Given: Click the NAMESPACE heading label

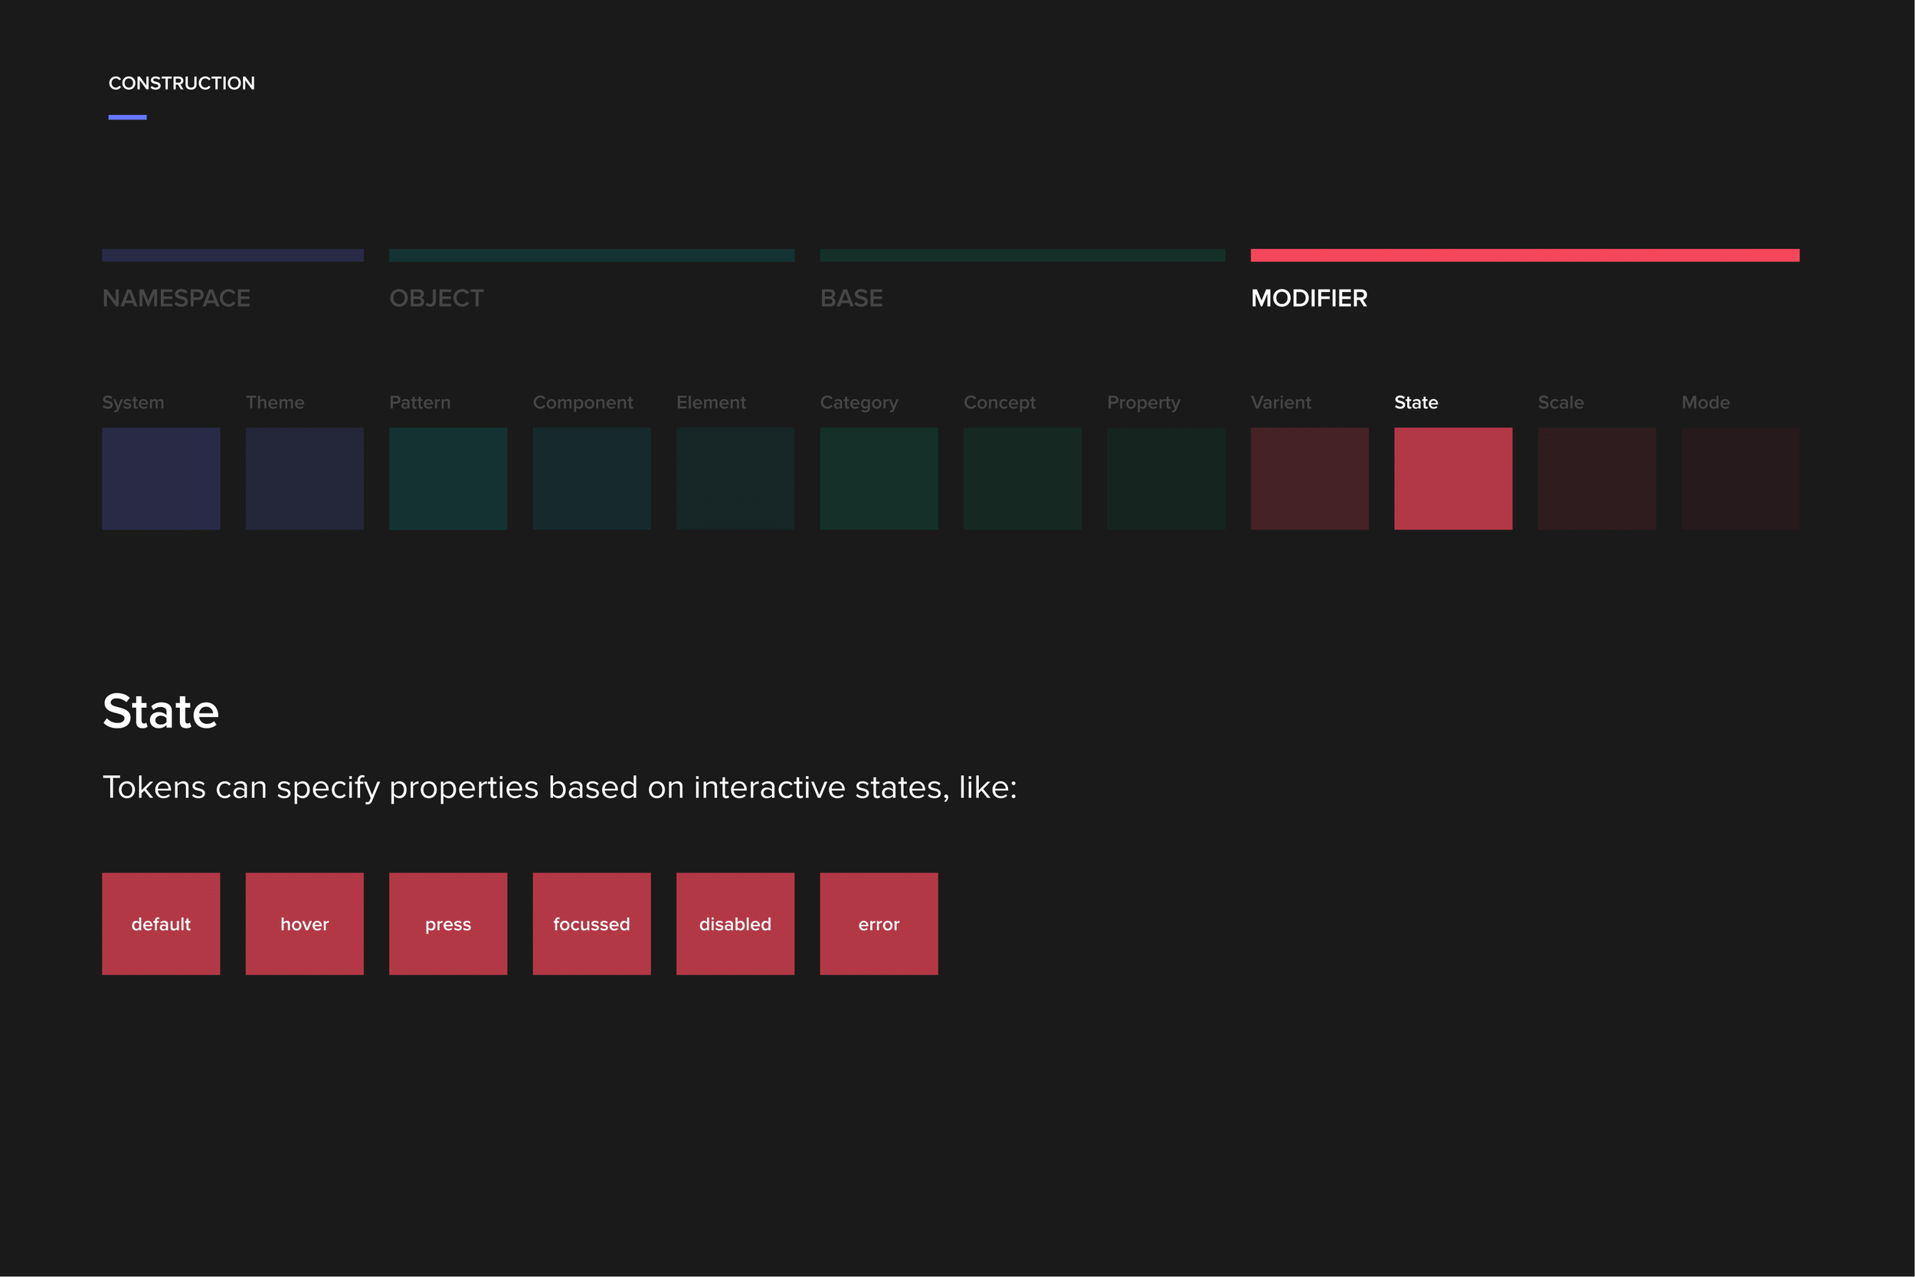Looking at the screenshot, I should click(x=176, y=298).
